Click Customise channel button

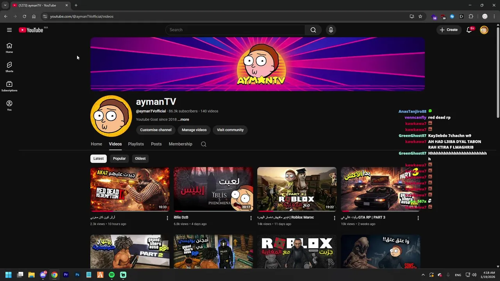[x=156, y=130]
